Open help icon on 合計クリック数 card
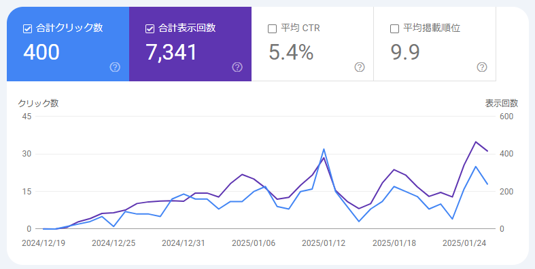The width and height of the screenshot is (535, 269). coord(115,67)
